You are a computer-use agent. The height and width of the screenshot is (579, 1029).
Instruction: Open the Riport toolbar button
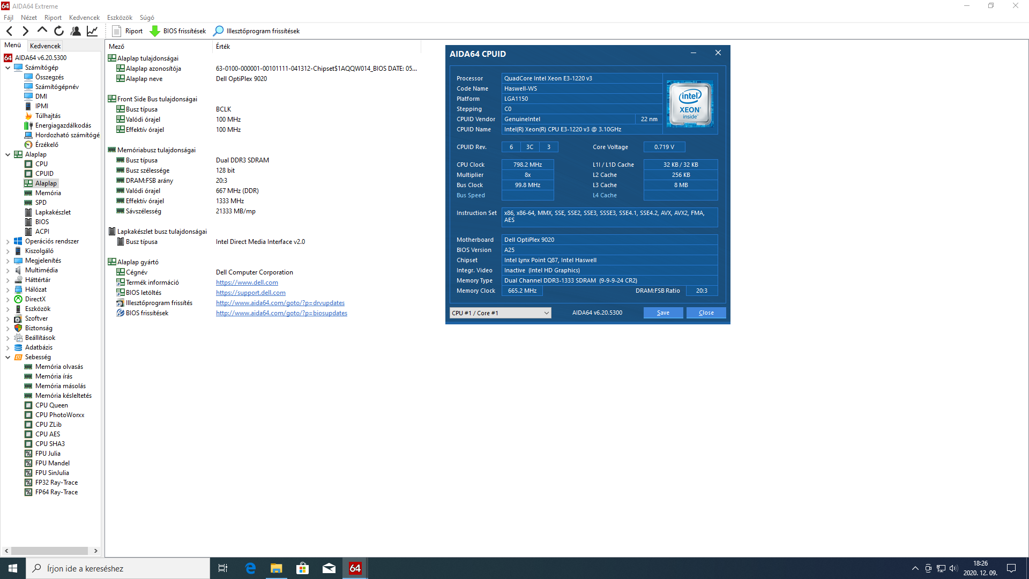(x=128, y=31)
